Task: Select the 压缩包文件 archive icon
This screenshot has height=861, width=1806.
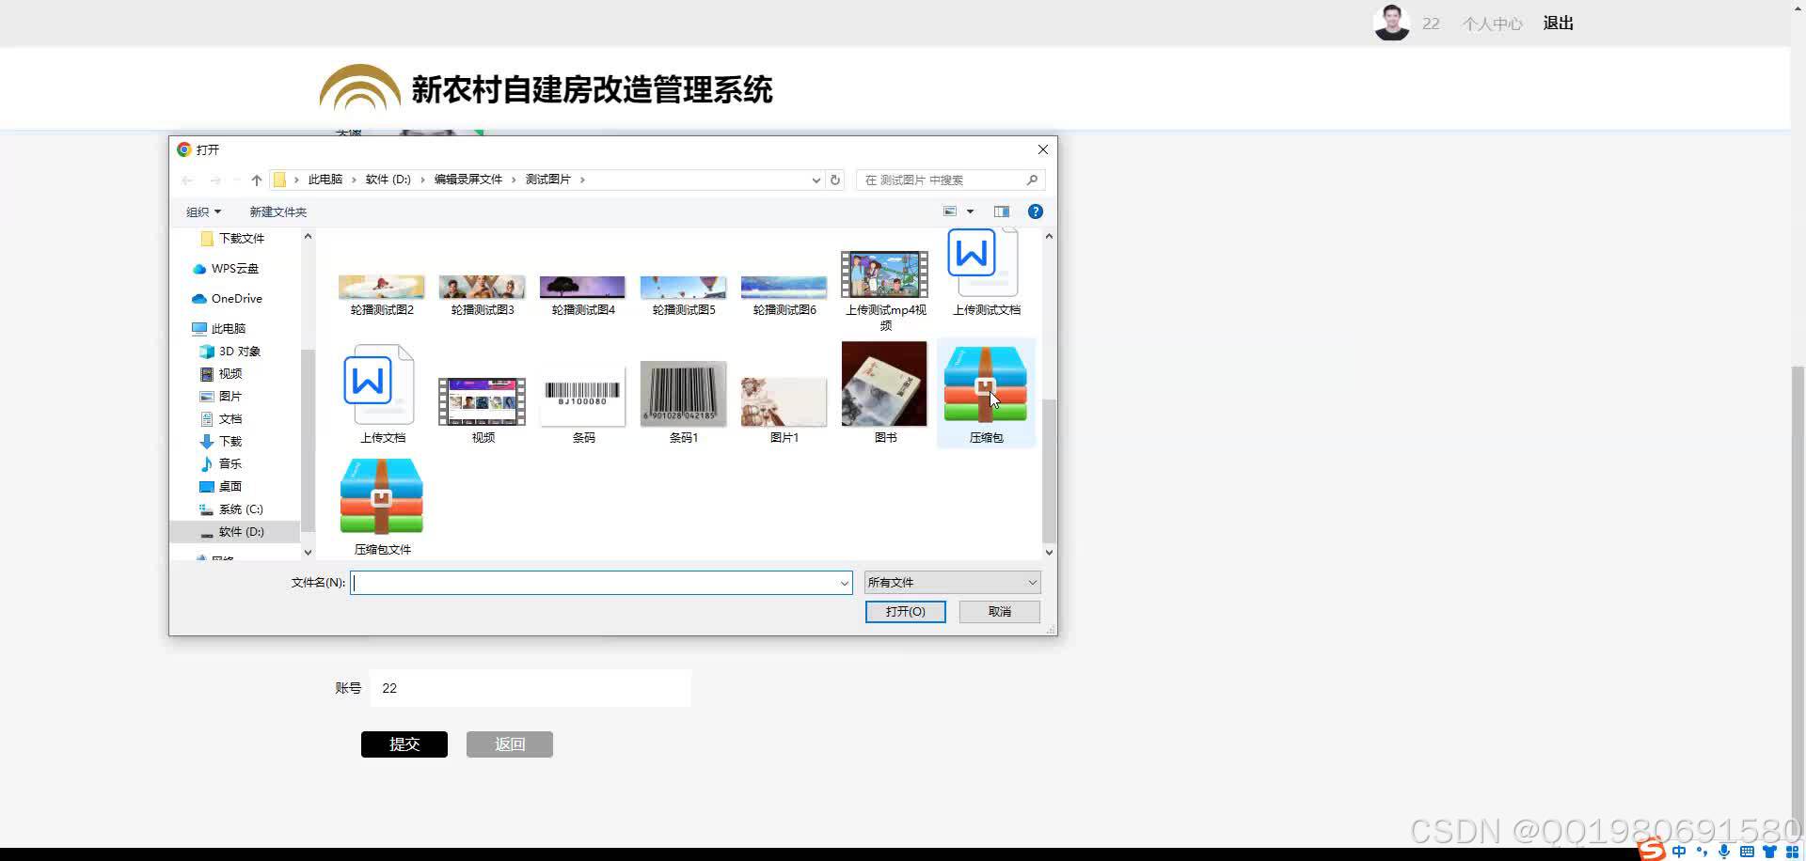Action: 381,496
